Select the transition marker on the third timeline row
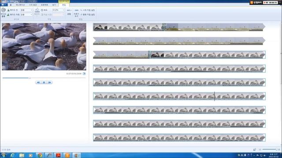This screenshot has width=282, height=158. 150,54
